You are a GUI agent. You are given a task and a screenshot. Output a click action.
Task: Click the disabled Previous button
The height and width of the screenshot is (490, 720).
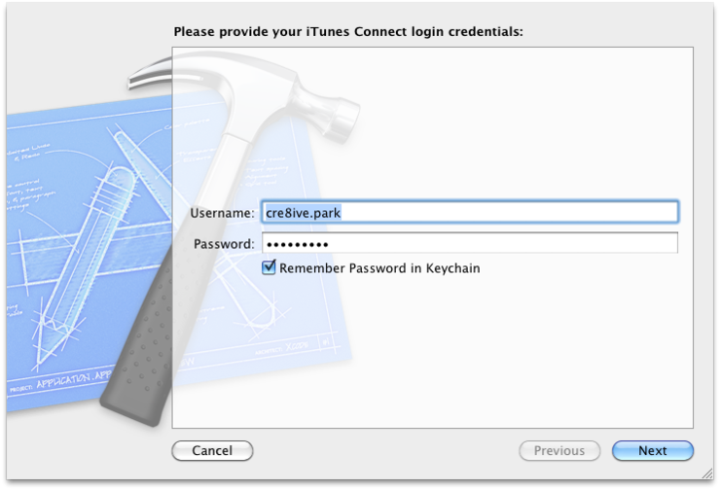click(559, 450)
